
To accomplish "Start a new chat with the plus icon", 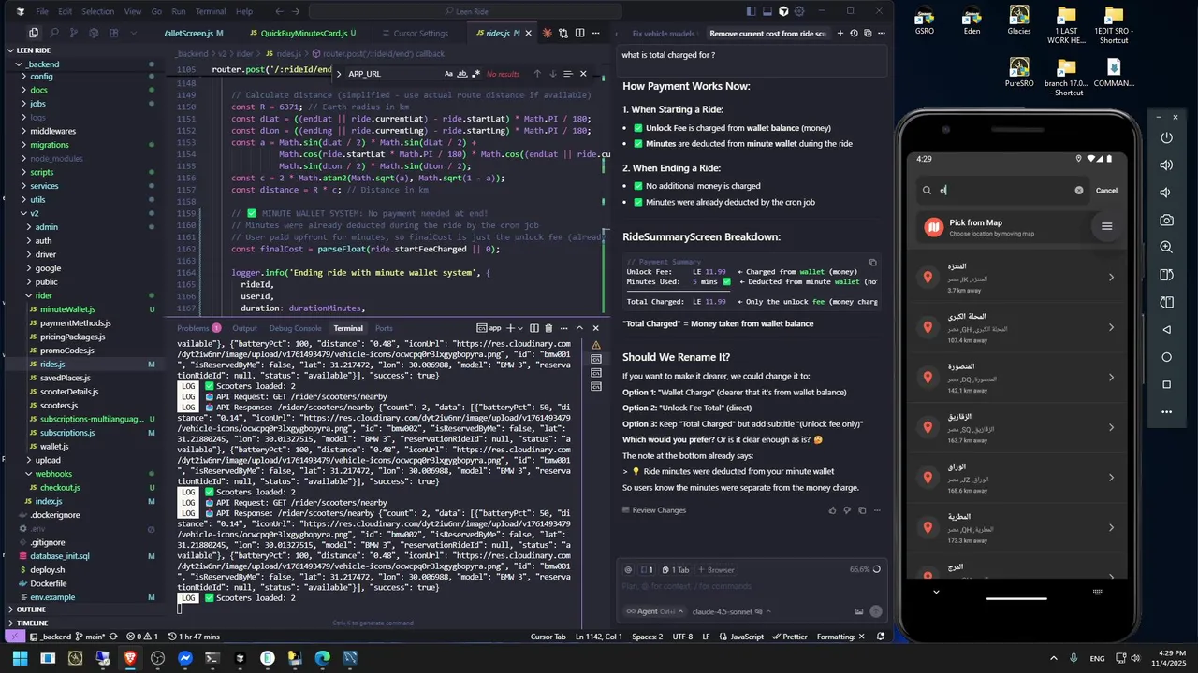I will (x=840, y=33).
